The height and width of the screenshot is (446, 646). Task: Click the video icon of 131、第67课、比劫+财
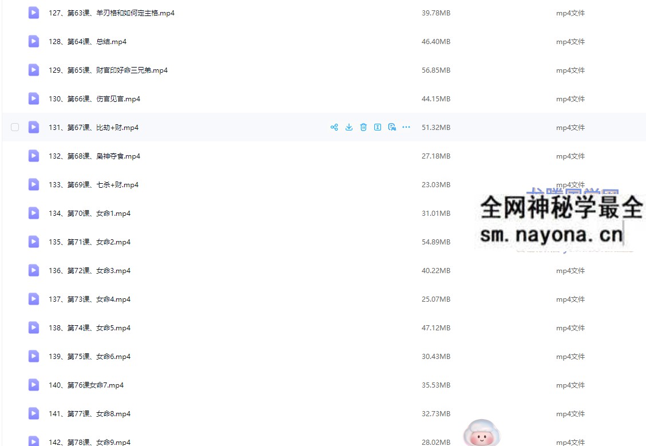pyautogui.click(x=34, y=127)
